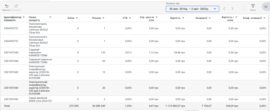This screenshot has width=270, height=111.
Task: Open the date range dropdown
Action: point(192,9)
